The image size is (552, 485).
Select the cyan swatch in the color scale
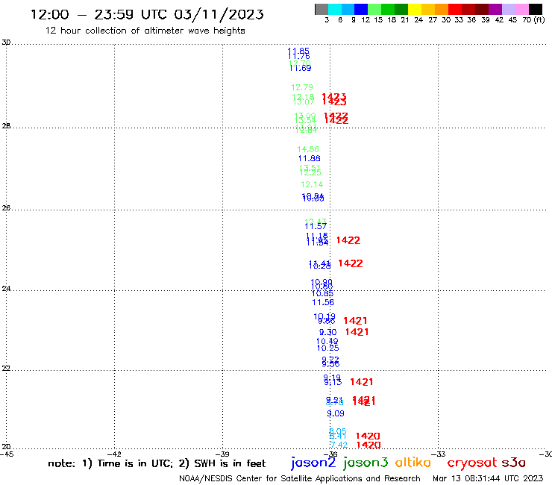[x=334, y=9]
